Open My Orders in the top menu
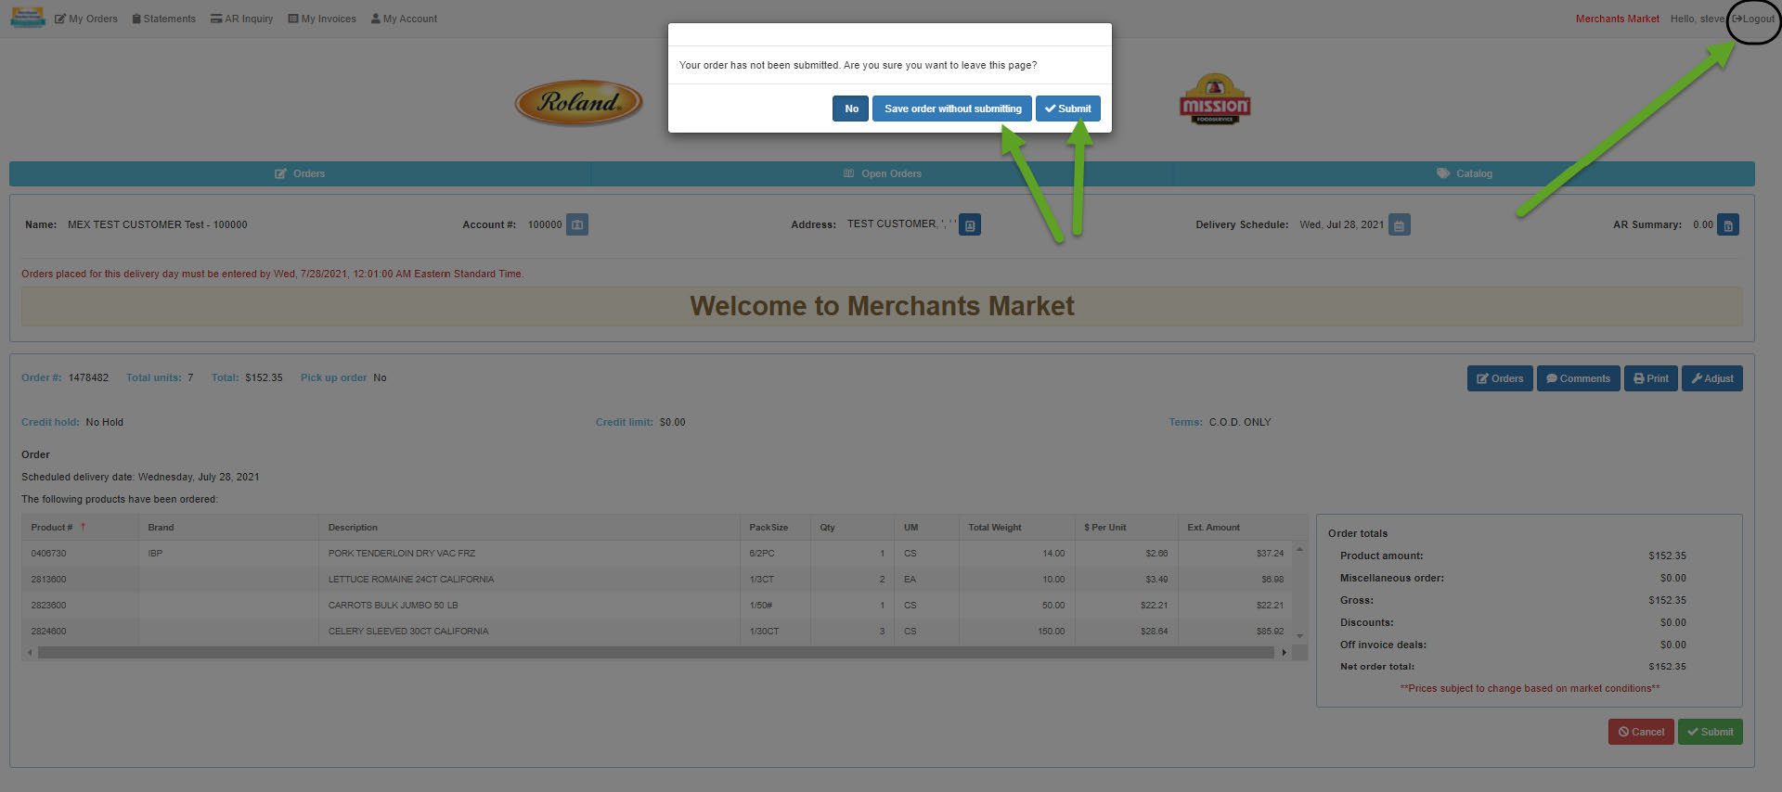This screenshot has height=792, width=1782. pos(86,19)
